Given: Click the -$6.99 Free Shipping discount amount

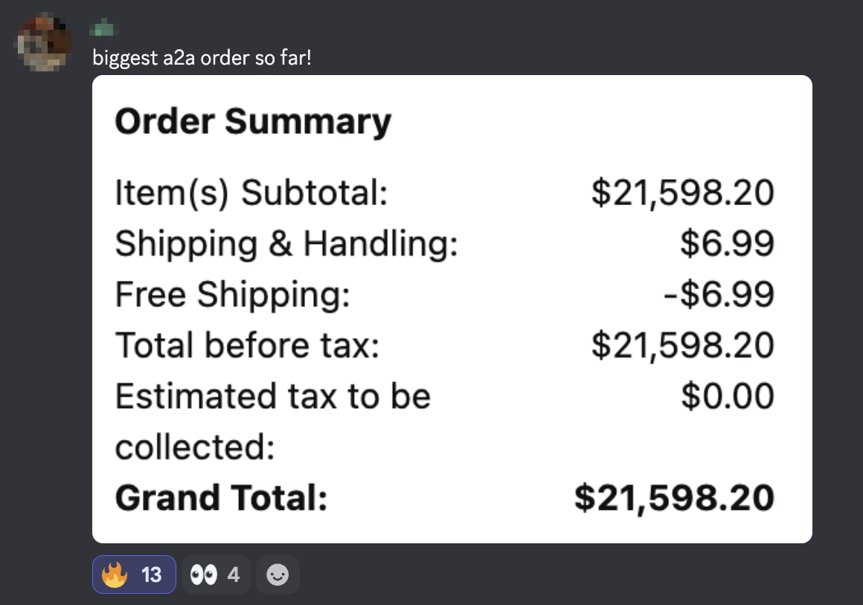Looking at the screenshot, I should point(719,294).
